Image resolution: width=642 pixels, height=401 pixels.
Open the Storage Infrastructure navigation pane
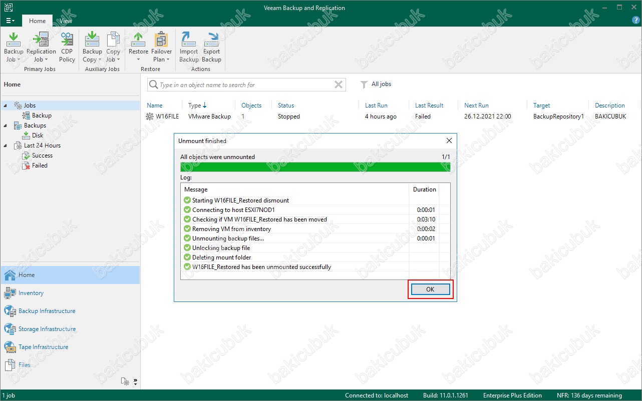tap(70, 329)
